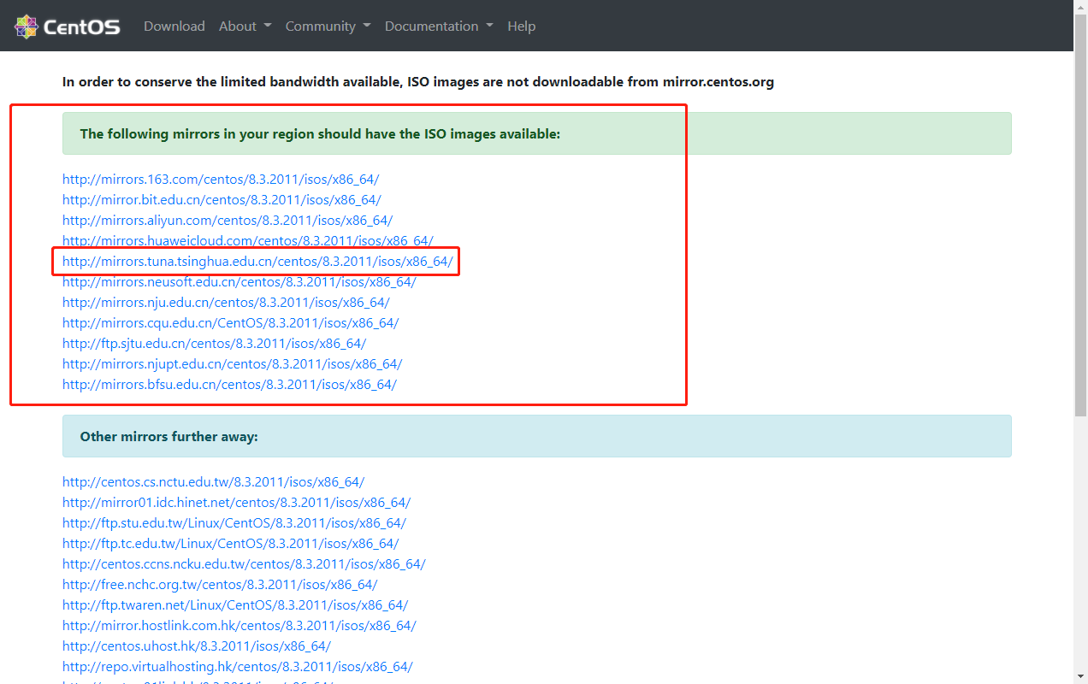Open the centos.ccns.ncku.edu.tw mirror link
Screen dimensions: 1088x684
pos(244,564)
